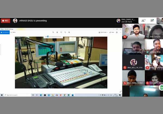The image size is (163, 114).
Task: Select the BWU_BCJ_19_014 participant tile
Action: click(x=133, y=62)
